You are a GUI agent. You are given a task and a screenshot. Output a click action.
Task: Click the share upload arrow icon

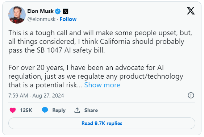[x=77, y=110]
